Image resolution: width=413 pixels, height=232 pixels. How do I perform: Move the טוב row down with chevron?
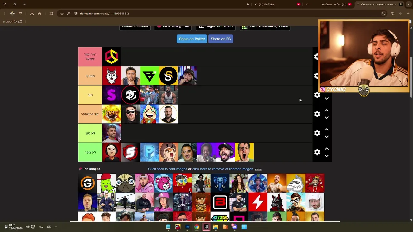(x=327, y=99)
